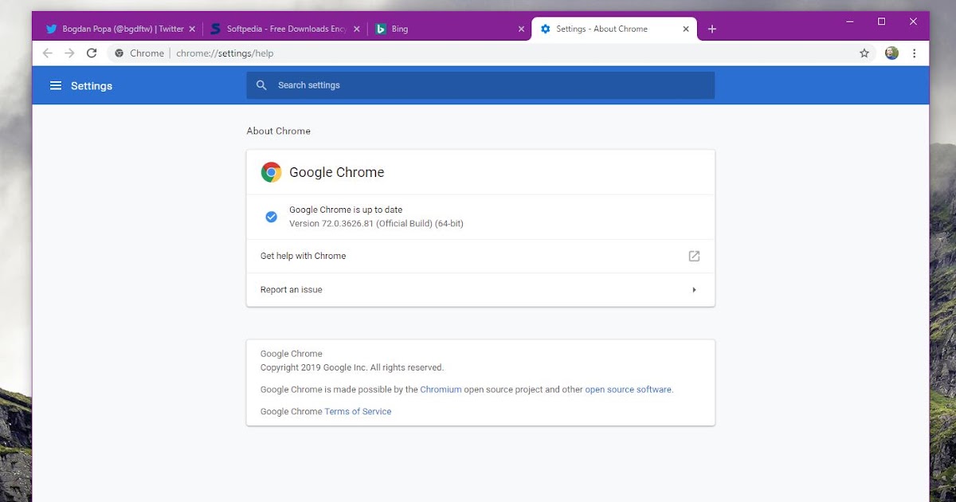The height and width of the screenshot is (502, 956).
Task: Open a new tab with the plus button
Action: coord(712,29)
